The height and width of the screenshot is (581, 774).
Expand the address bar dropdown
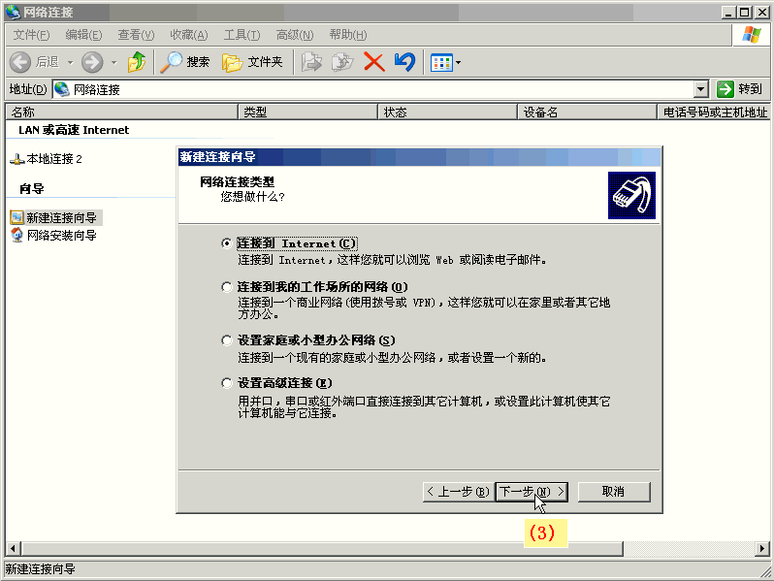coord(700,89)
